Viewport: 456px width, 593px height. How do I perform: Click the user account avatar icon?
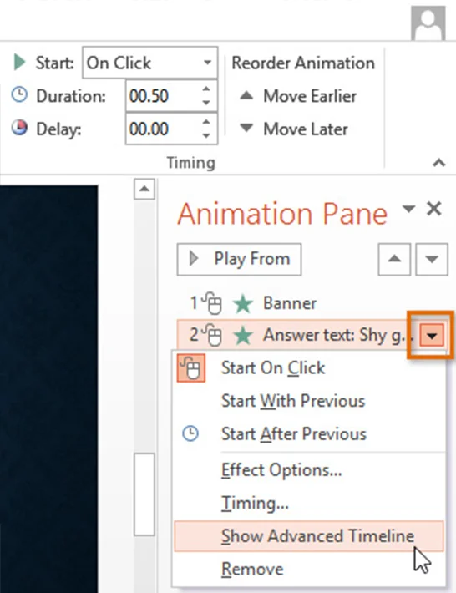coord(428,23)
